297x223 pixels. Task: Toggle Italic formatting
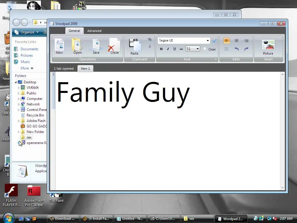(x=168, y=49)
